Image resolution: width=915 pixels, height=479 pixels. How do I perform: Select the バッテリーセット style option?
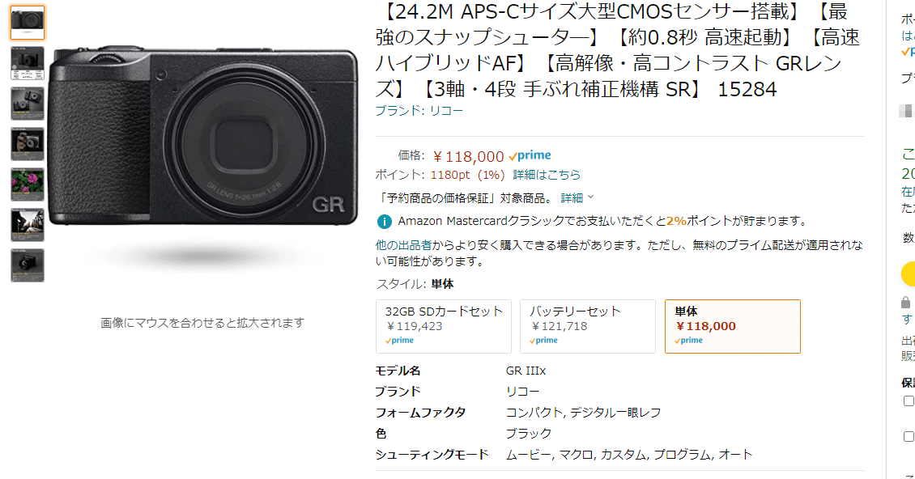(587, 326)
